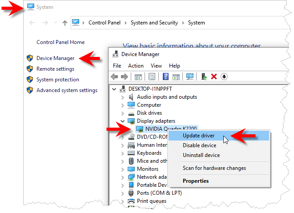Image resolution: width=294 pixels, height=213 pixels.
Task: Expand the Ports (COM & LPT) node
Action: click(x=122, y=193)
